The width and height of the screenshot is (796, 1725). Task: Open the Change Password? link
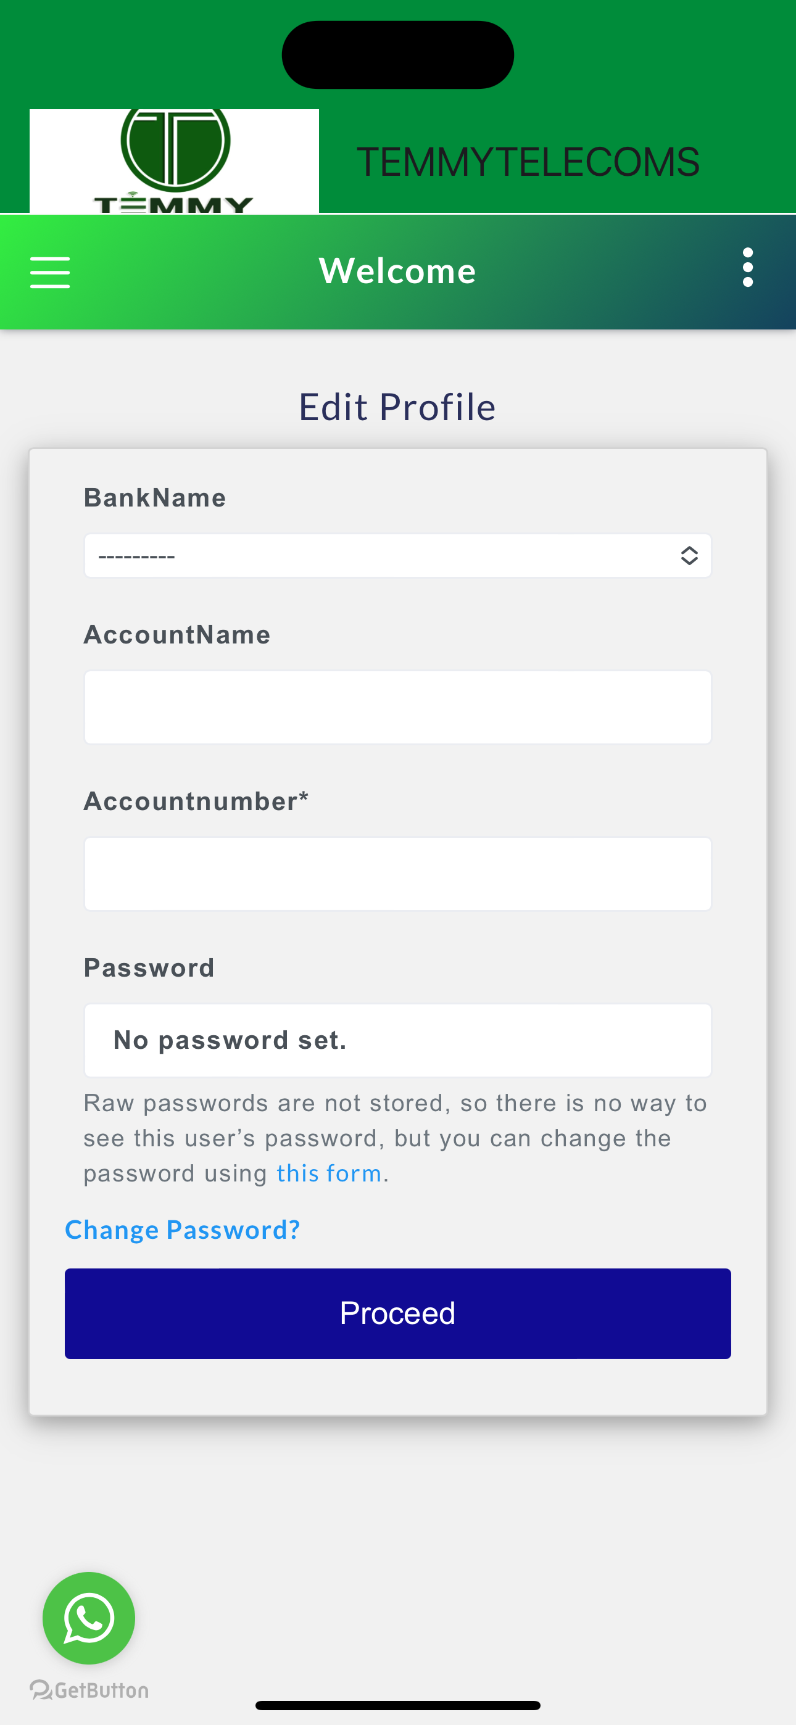pyautogui.click(x=182, y=1230)
